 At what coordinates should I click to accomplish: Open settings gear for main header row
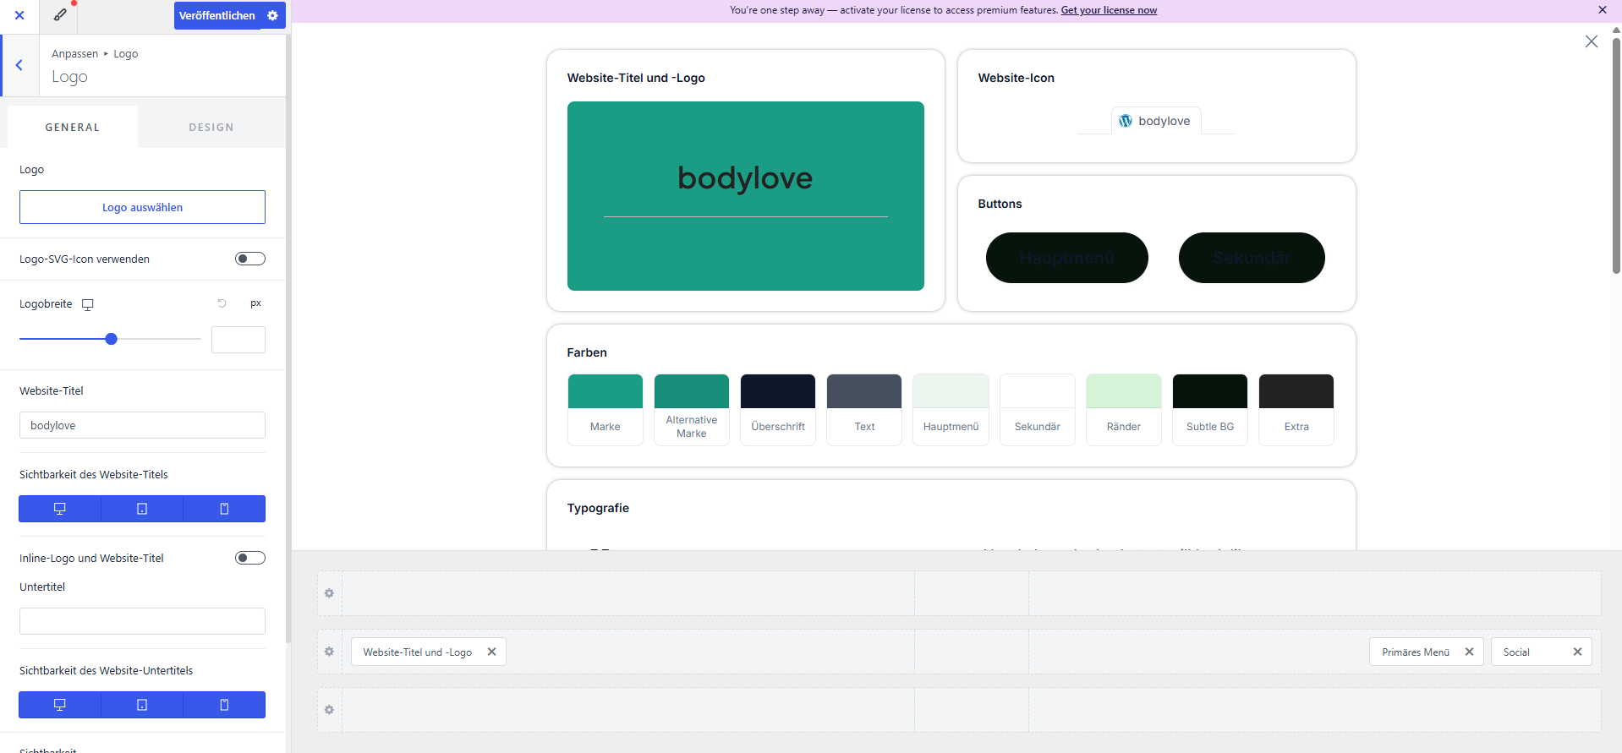(x=329, y=652)
